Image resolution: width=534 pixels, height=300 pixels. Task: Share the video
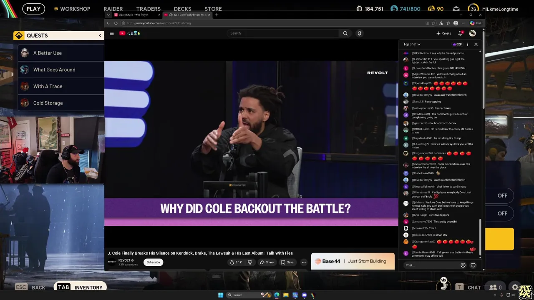click(x=267, y=262)
